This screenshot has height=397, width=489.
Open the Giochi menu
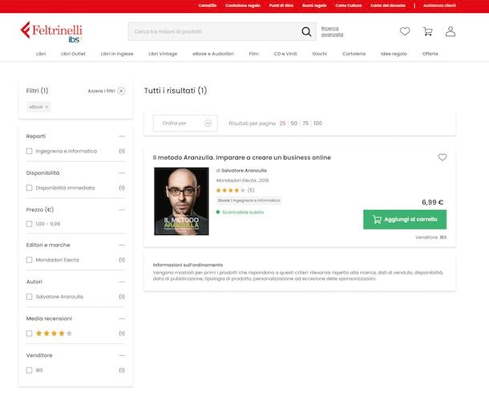(x=320, y=54)
